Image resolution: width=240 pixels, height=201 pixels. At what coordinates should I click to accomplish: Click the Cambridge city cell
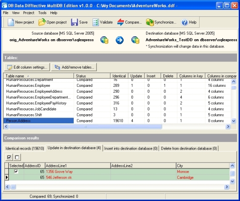click(x=203, y=177)
